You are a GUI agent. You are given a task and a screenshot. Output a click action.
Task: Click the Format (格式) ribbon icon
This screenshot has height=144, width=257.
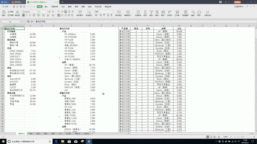pyautogui.click(x=163, y=12)
